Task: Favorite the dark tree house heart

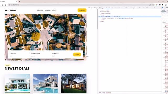Action: [x=84, y=76]
